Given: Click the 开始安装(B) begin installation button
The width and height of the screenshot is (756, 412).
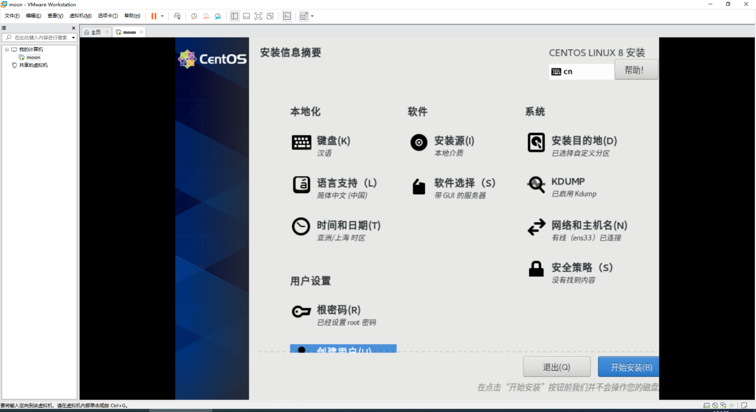Looking at the screenshot, I should click(628, 367).
